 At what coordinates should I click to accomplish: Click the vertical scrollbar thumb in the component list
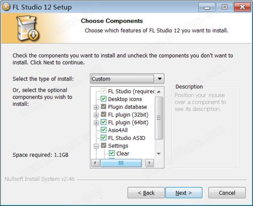point(159,118)
